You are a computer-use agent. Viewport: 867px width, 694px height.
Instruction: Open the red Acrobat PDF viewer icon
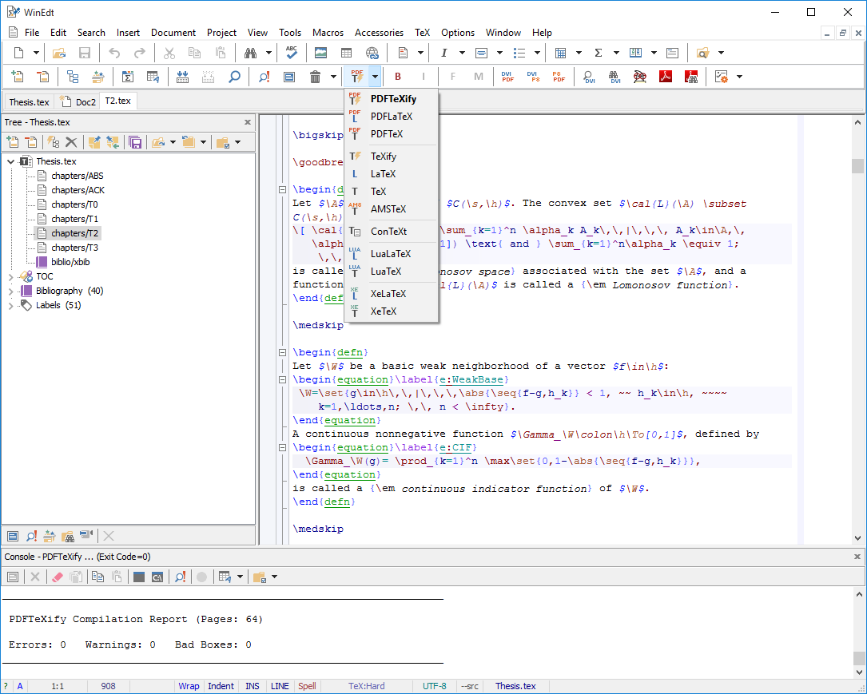665,77
